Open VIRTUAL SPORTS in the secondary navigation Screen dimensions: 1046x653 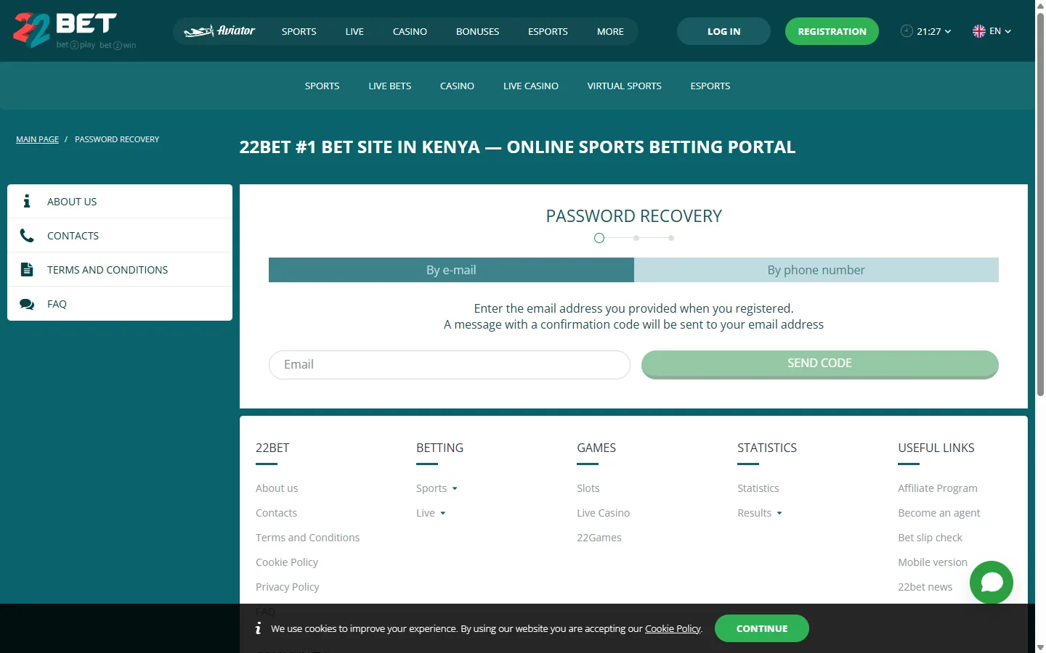coord(624,86)
